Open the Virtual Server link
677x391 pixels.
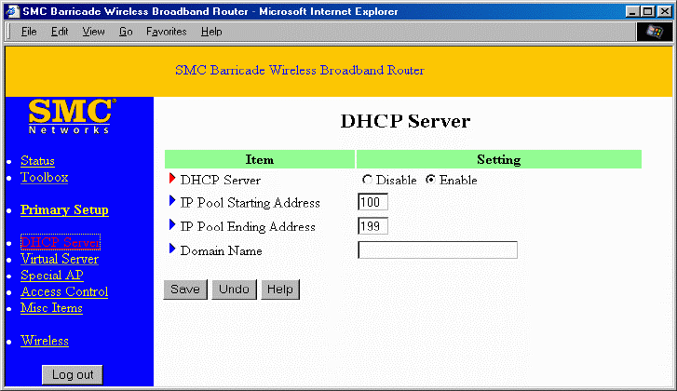click(60, 259)
